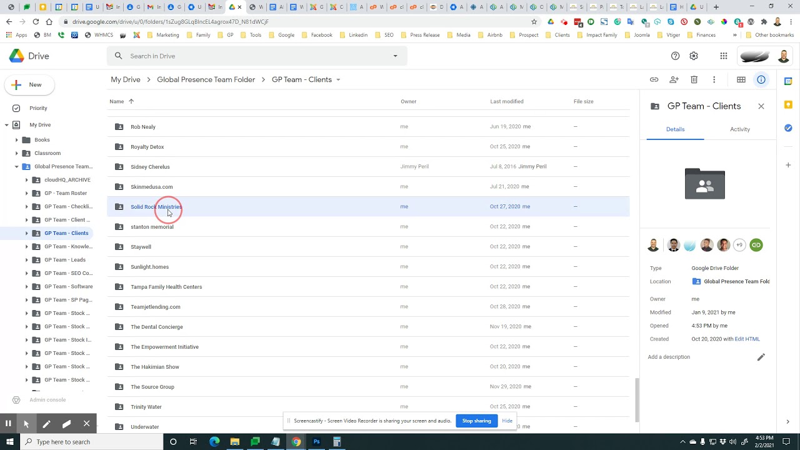Click the Google Drive logo
The width and height of the screenshot is (800, 450).
(29, 56)
